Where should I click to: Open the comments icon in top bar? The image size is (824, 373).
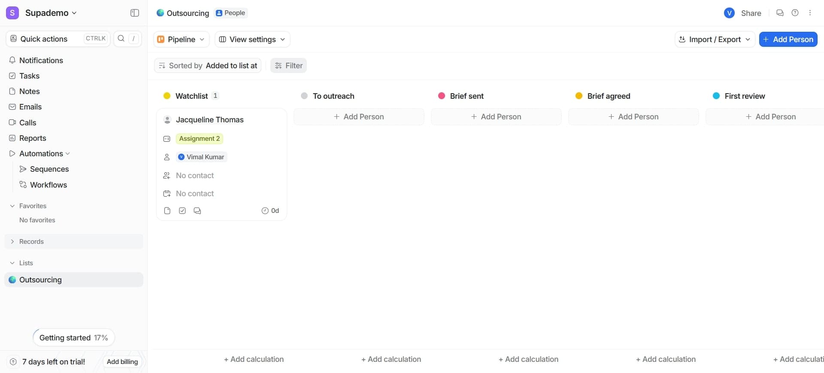point(780,13)
